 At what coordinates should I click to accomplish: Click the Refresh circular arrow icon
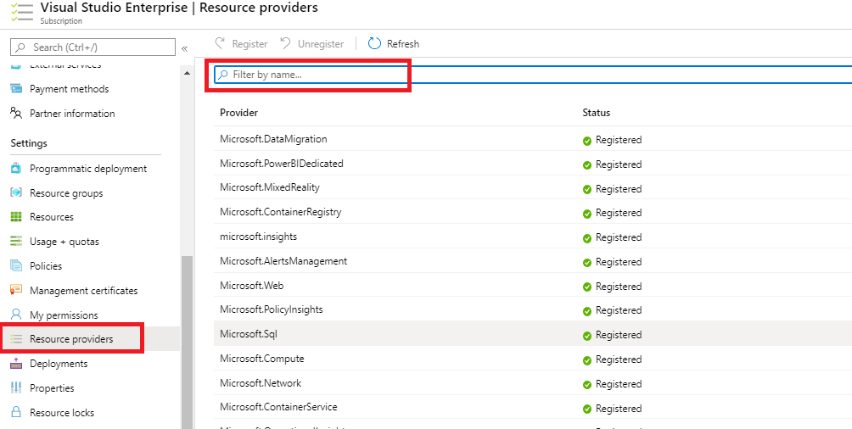click(x=374, y=43)
